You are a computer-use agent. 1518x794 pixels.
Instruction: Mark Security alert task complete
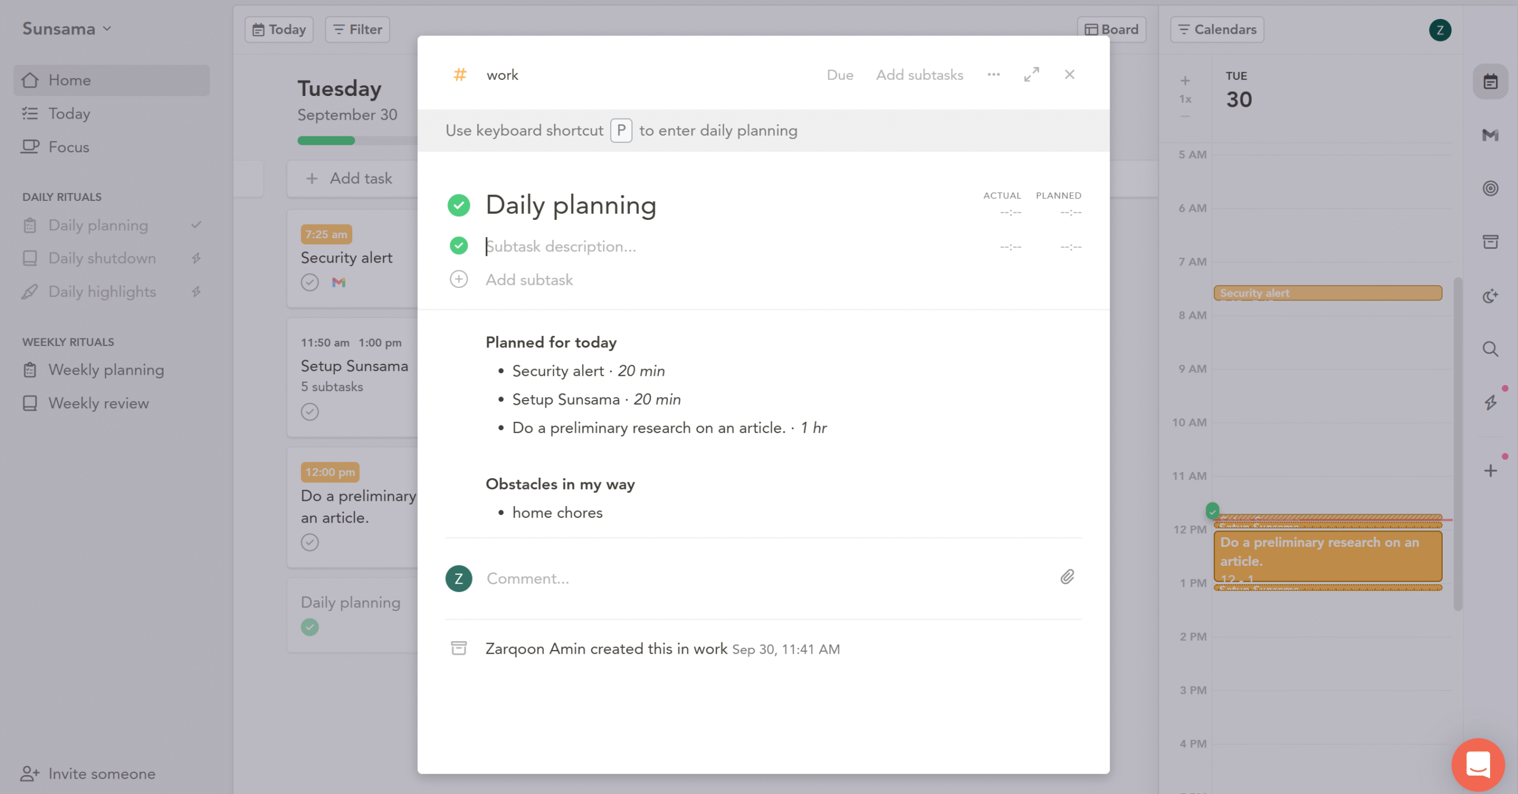310,282
